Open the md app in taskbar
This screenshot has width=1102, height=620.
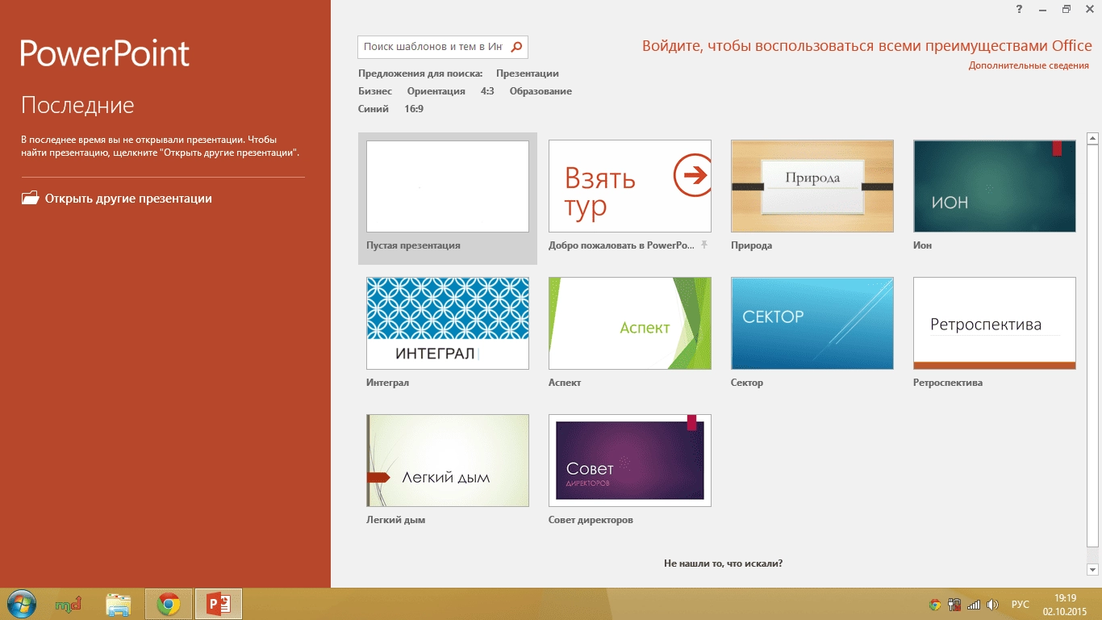tap(69, 604)
